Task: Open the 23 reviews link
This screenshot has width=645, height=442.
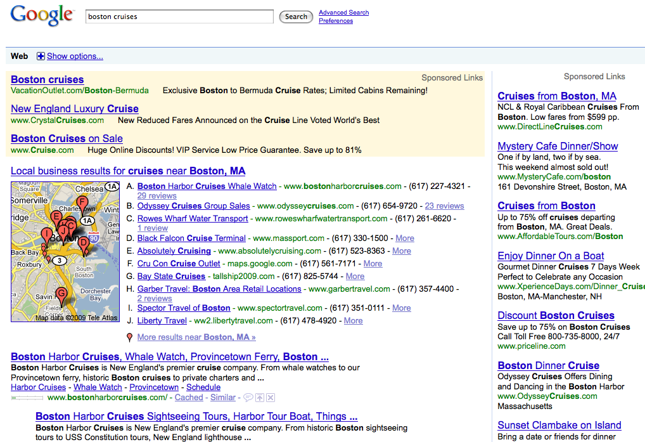Action: (x=444, y=205)
